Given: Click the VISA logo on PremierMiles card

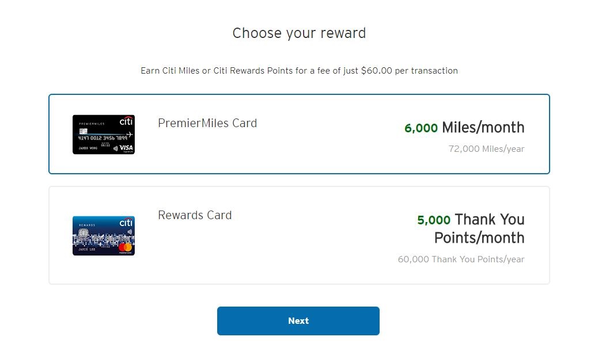Looking at the screenshot, I should [126, 148].
